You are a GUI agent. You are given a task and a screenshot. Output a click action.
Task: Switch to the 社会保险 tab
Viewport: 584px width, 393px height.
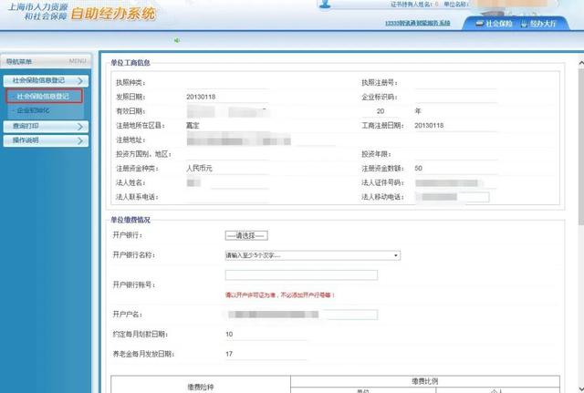pos(495,24)
